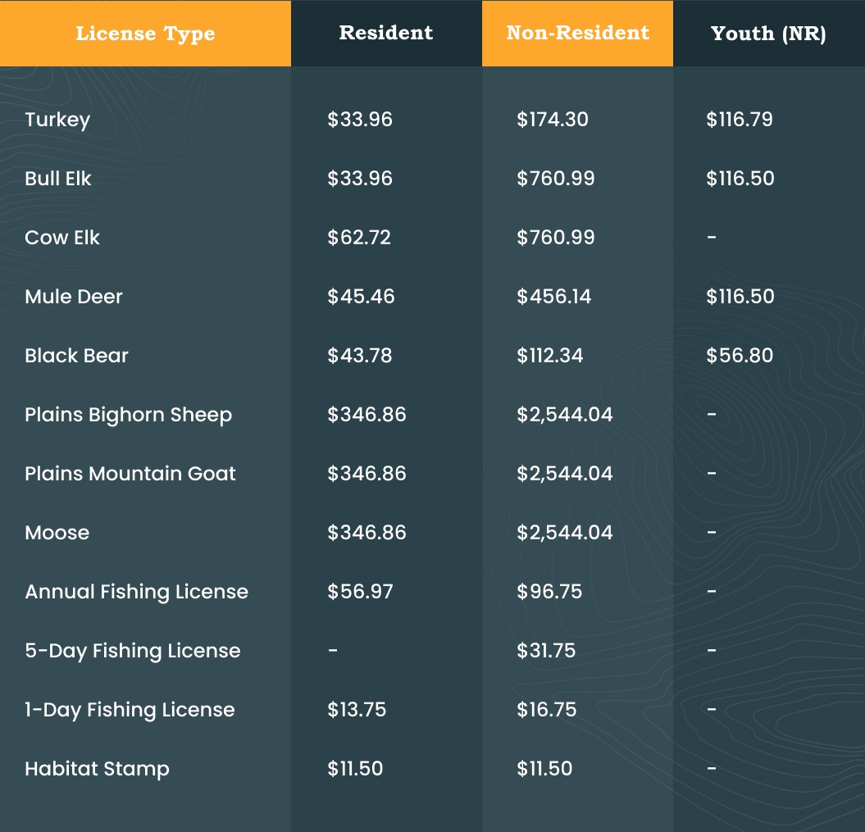The width and height of the screenshot is (865, 832).
Task: Click the Black Bear resident price $43.78
Action: click(360, 356)
